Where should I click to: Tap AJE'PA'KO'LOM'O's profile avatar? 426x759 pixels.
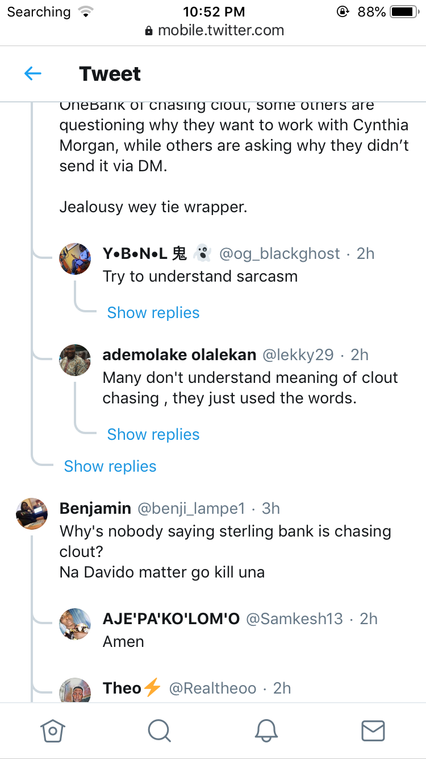[75, 624]
